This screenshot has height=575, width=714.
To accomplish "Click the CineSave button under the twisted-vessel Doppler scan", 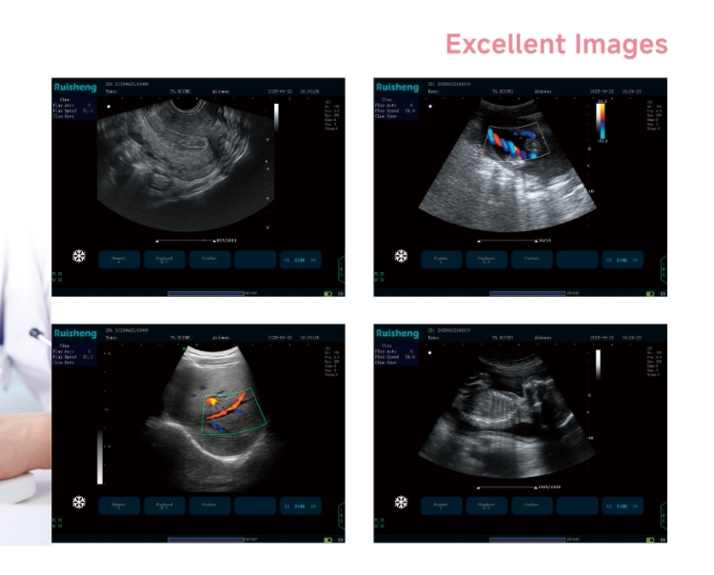I will [x=531, y=260].
